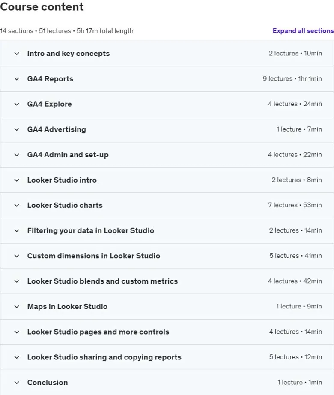Toggle chevron for GA4 Admin and set-up
Viewport: 334px width, 395px height.
[x=17, y=155]
